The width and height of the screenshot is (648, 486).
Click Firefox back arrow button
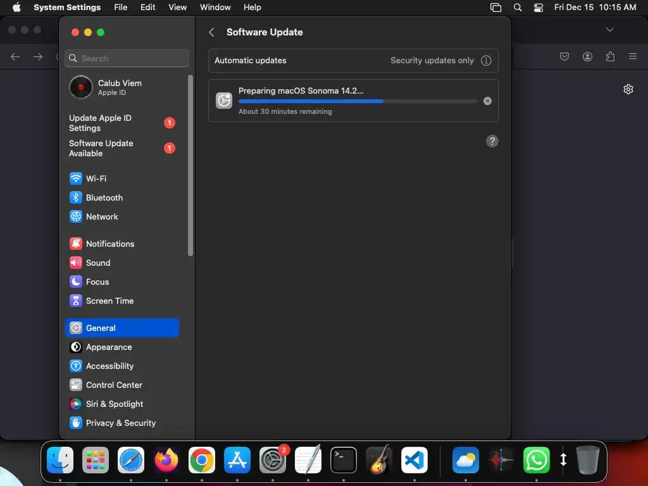(15, 56)
